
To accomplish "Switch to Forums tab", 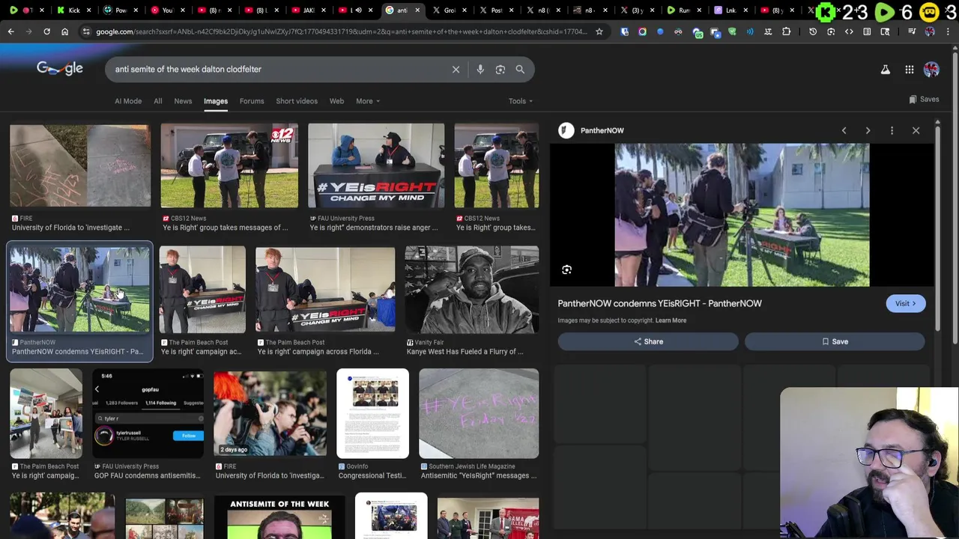I will tap(252, 101).
